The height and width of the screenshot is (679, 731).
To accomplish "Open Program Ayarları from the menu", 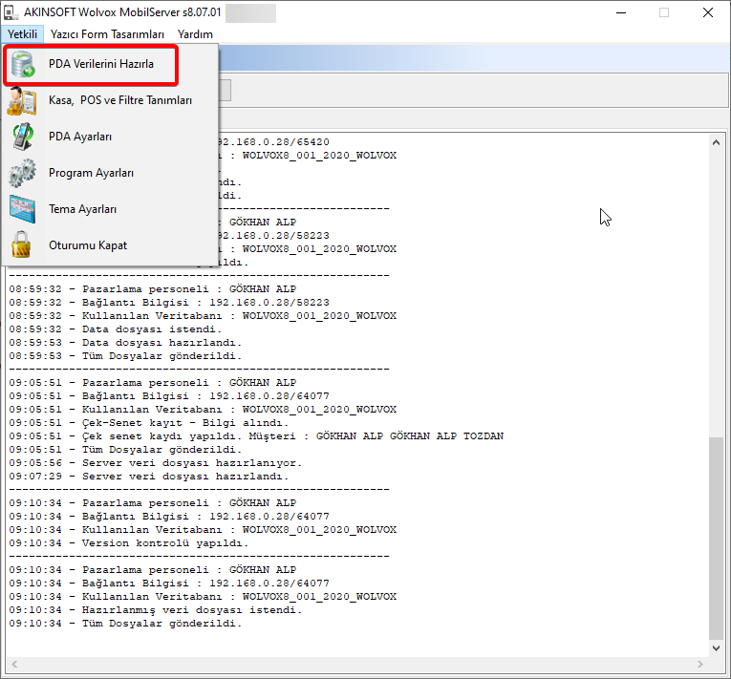I will click(110, 173).
